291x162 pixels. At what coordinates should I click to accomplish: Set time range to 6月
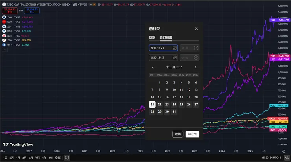(31, 158)
